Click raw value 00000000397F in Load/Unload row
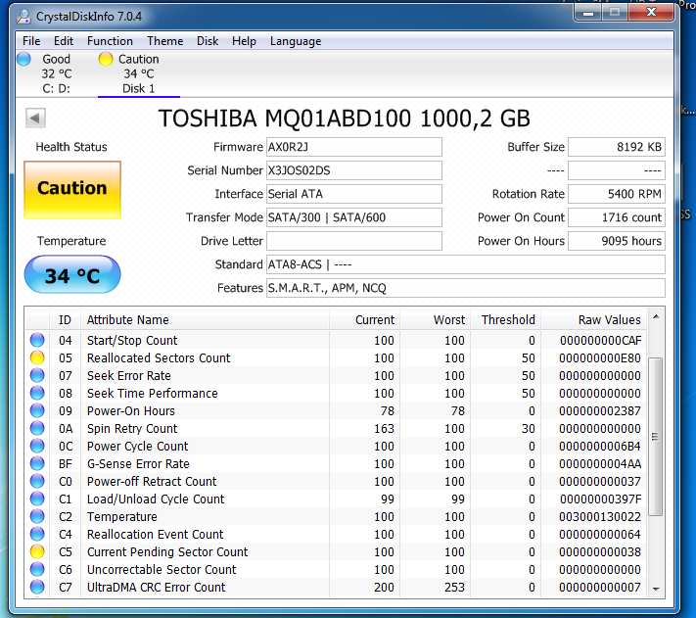Image resolution: width=696 pixels, height=618 pixels. [601, 499]
